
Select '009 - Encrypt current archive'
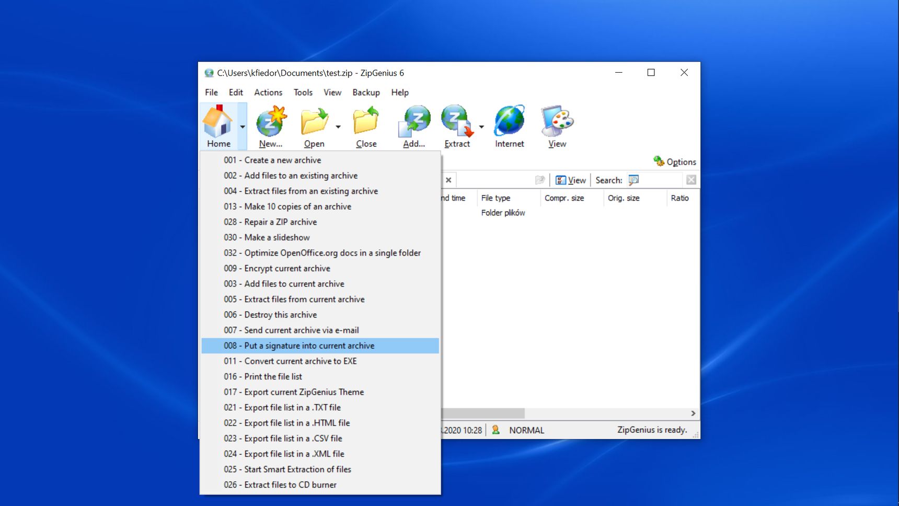point(320,268)
